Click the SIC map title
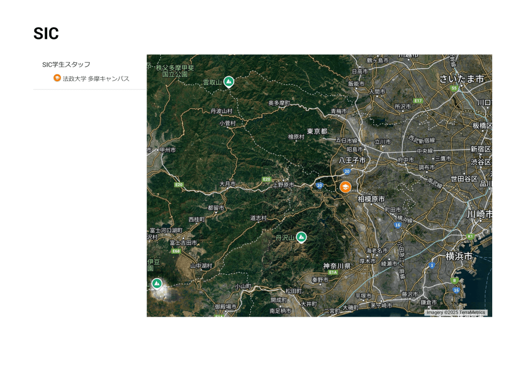525x371 pixels. pos(46,34)
